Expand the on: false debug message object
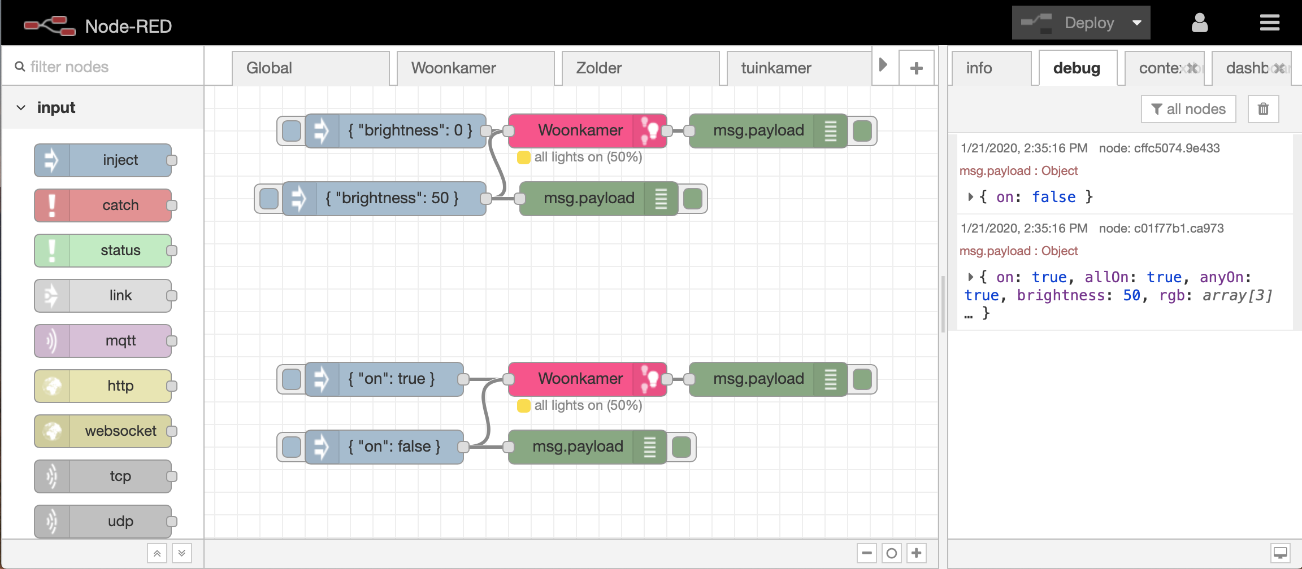Screen dimensions: 1302x569 click(970, 197)
